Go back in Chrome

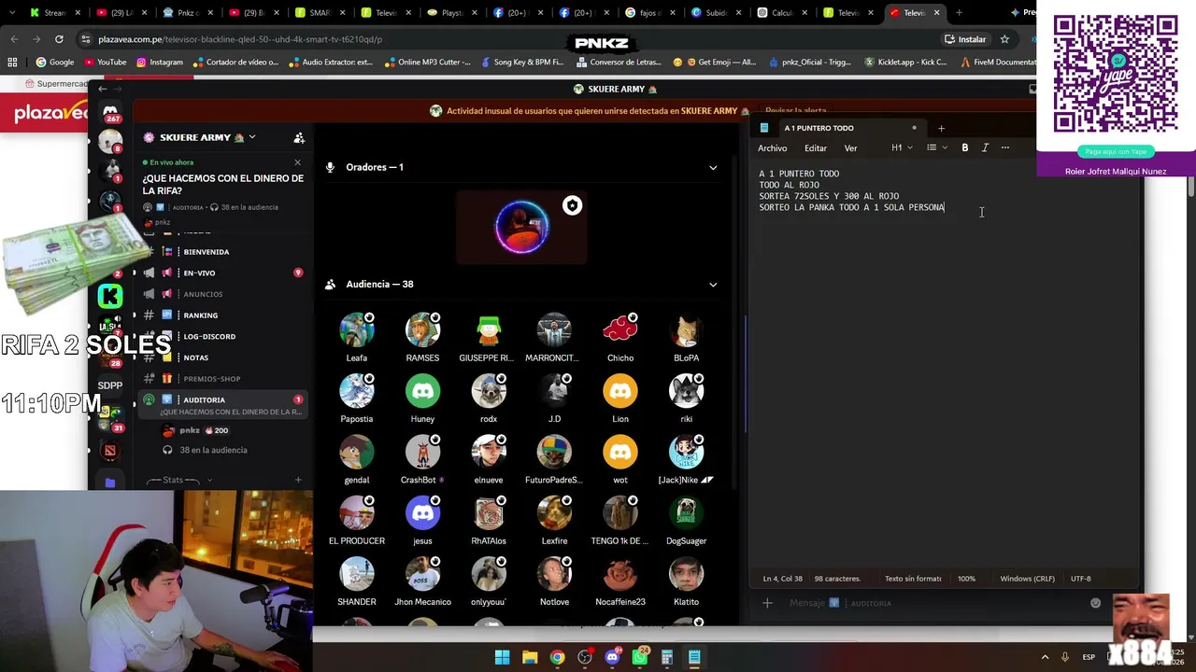click(x=14, y=39)
